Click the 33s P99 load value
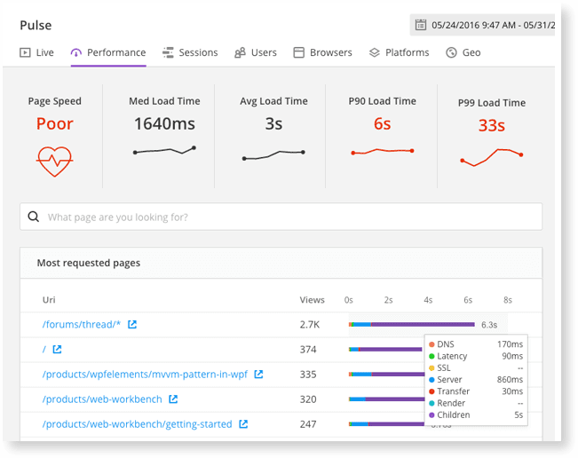This screenshot has width=578, height=458. coord(491,125)
